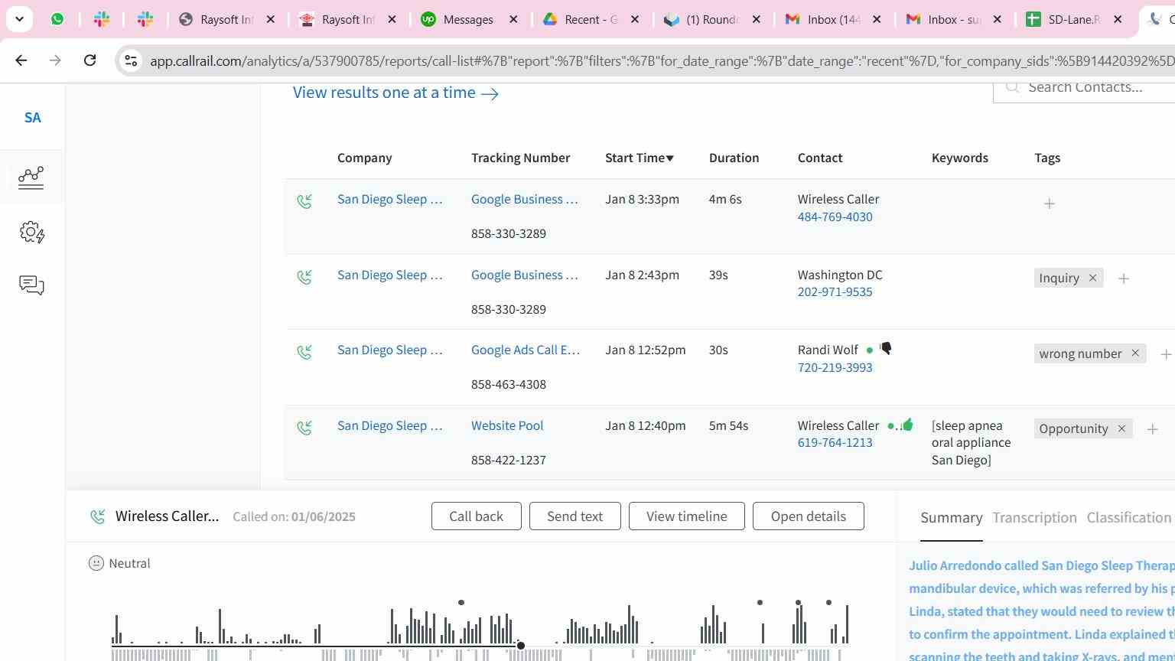This screenshot has height=661, width=1175.
Task: Open Analytics in the sidebar
Action: pos(31,177)
